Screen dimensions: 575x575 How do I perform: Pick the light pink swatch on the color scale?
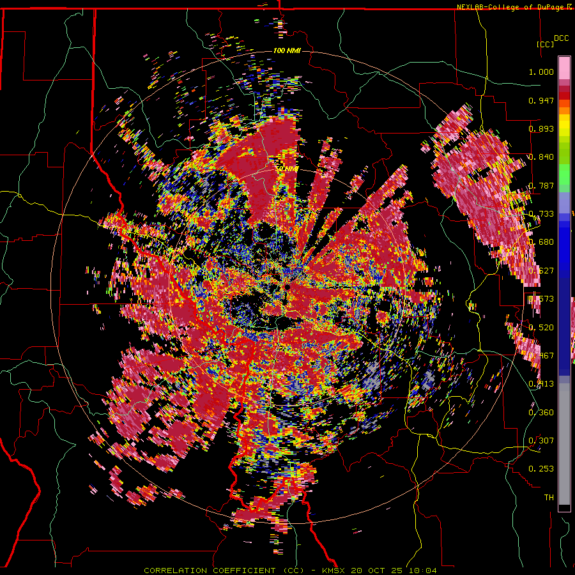pyautogui.click(x=564, y=68)
